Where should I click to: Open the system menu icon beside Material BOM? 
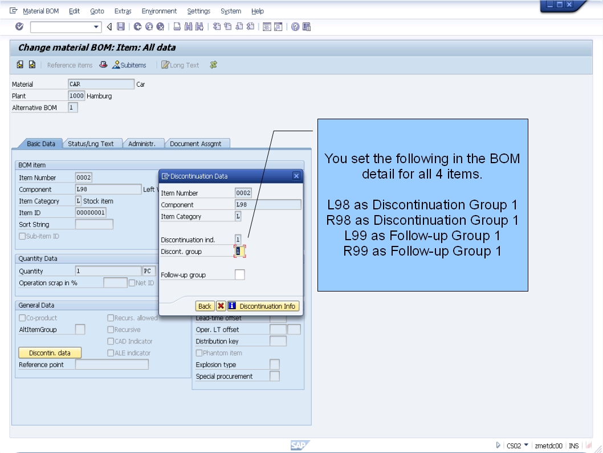14,11
